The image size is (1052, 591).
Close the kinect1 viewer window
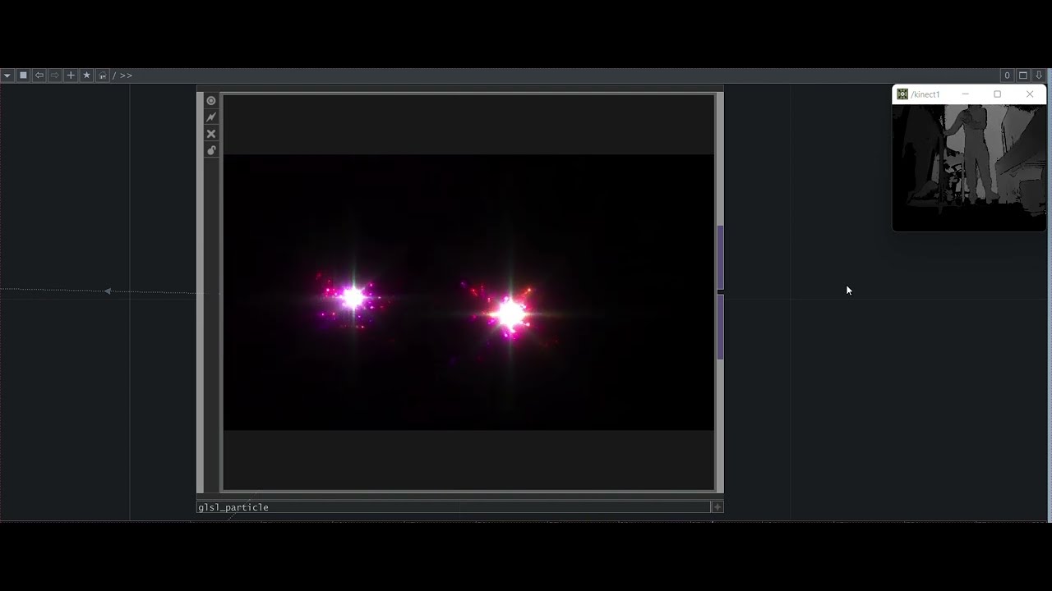pos(1030,94)
